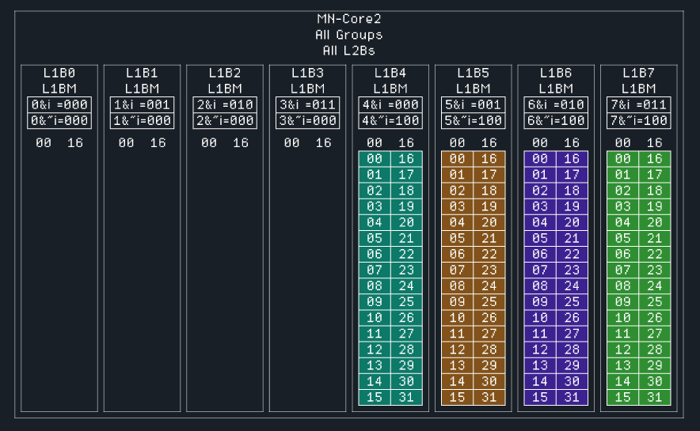Viewport: 700px width, 431px height.
Task: Click purple cell 20 in L1B6
Action: (x=572, y=222)
